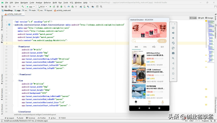Open the File menu
Image resolution: width=217 pixels, height=123 pixels.
tap(6, 2)
